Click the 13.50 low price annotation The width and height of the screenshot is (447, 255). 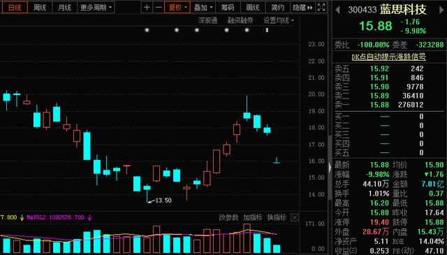(x=163, y=201)
